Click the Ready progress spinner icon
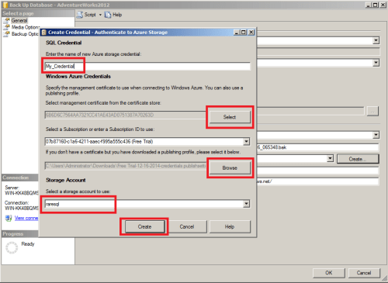 click(x=12, y=247)
